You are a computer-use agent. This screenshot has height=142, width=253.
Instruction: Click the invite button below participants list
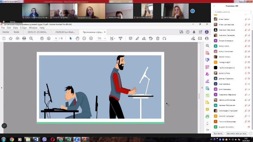tap(218, 133)
